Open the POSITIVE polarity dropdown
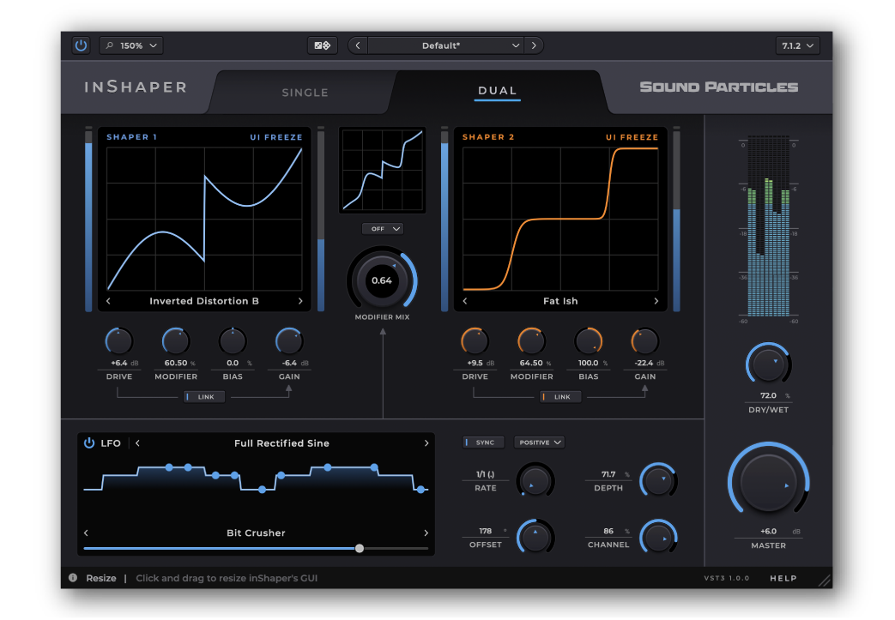 click(539, 442)
